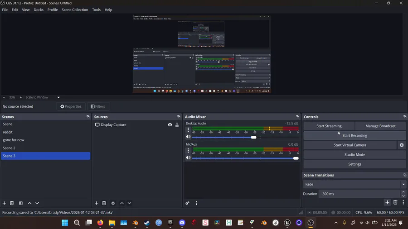Open the Scene Collection menu
Viewport: 408px width, 229px height.
[x=75, y=10]
